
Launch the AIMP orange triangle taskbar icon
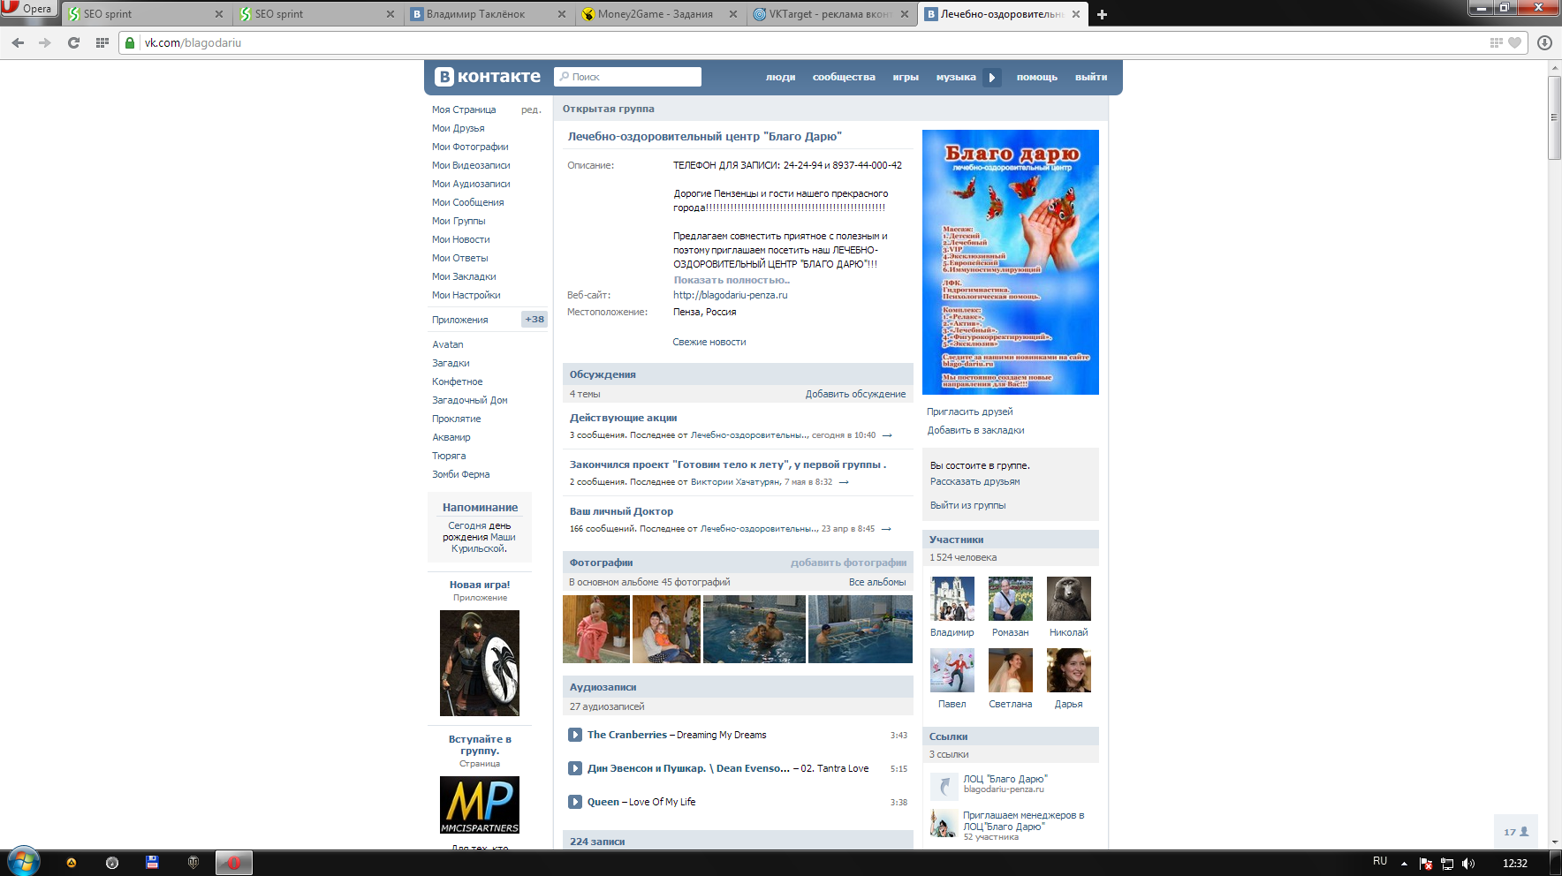(72, 863)
